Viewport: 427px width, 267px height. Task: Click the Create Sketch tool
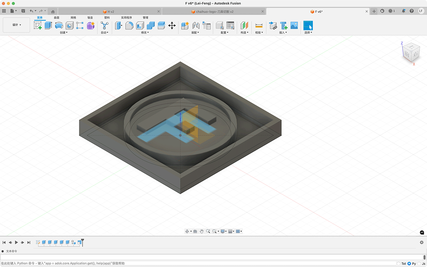click(x=38, y=25)
